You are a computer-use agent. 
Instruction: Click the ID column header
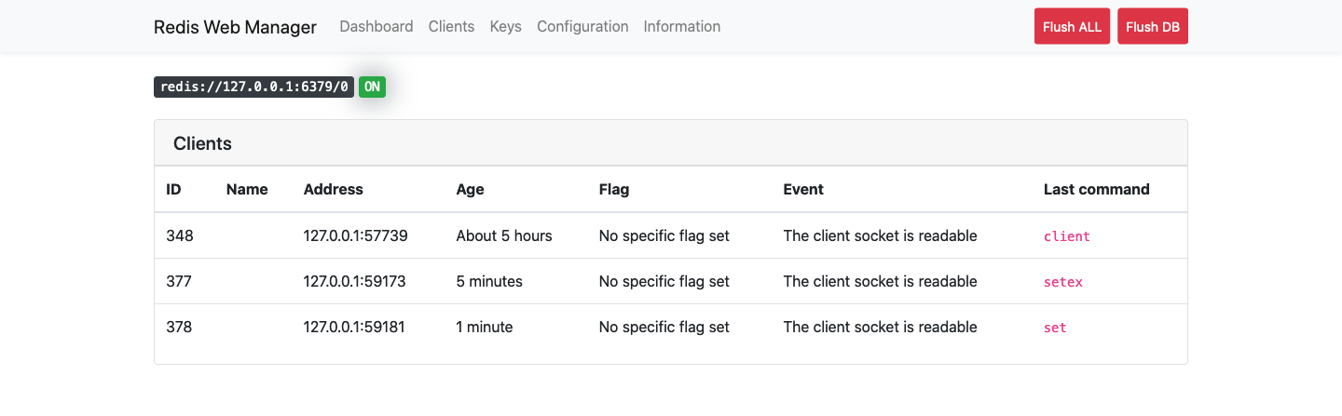click(173, 190)
